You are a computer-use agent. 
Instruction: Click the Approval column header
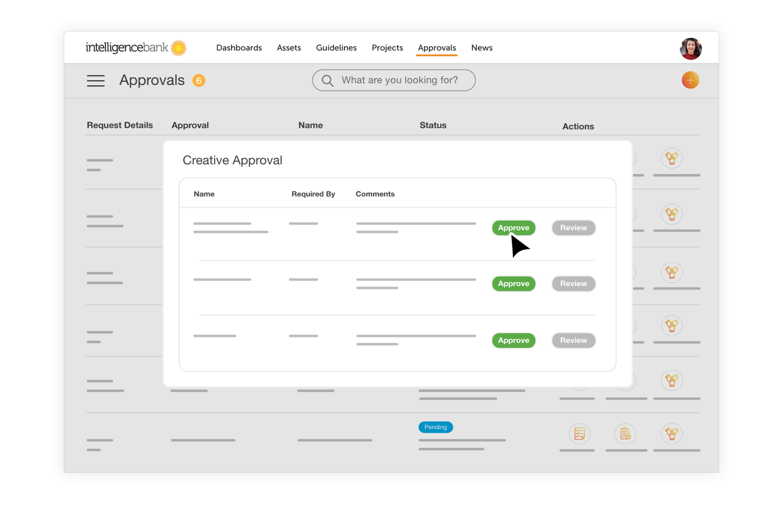tap(190, 125)
